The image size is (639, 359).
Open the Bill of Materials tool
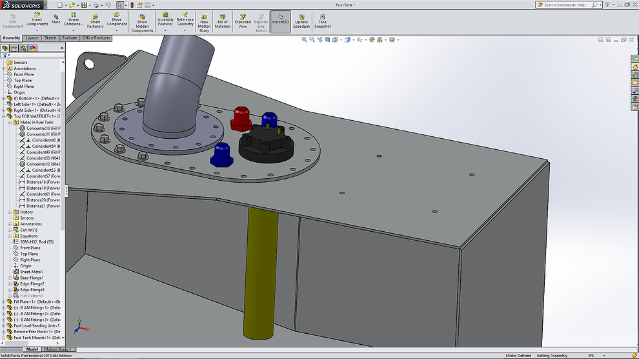coord(223,21)
